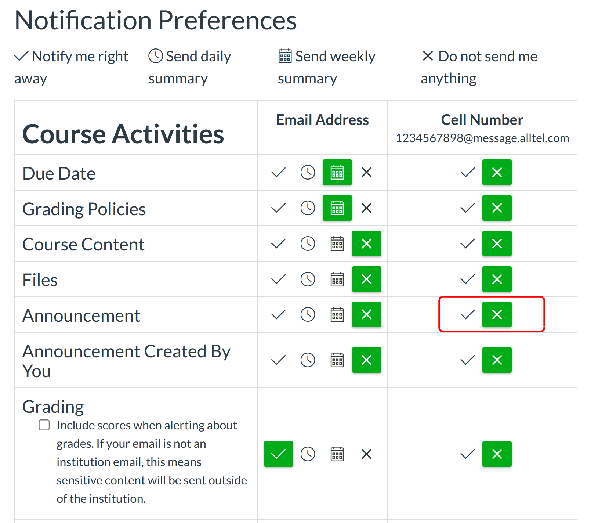The height and width of the screenshot is (523, 591).
Task: Click green weekly summary button for Due Date
Action: [x=337, y=172]
